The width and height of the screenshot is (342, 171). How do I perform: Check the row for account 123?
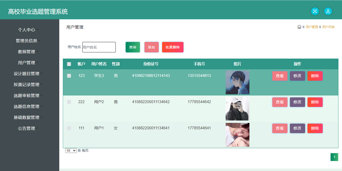(69, 76)
